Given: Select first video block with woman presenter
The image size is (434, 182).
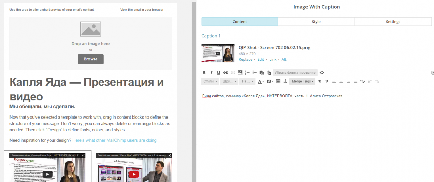Looking at the screenshot, I should pos(47,167).
